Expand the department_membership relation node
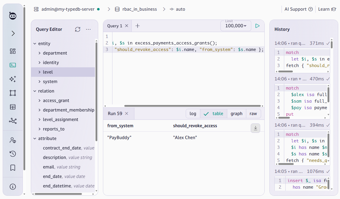Image resolution: width=340 pixels, height=199 pixels. tap(39, 110)
